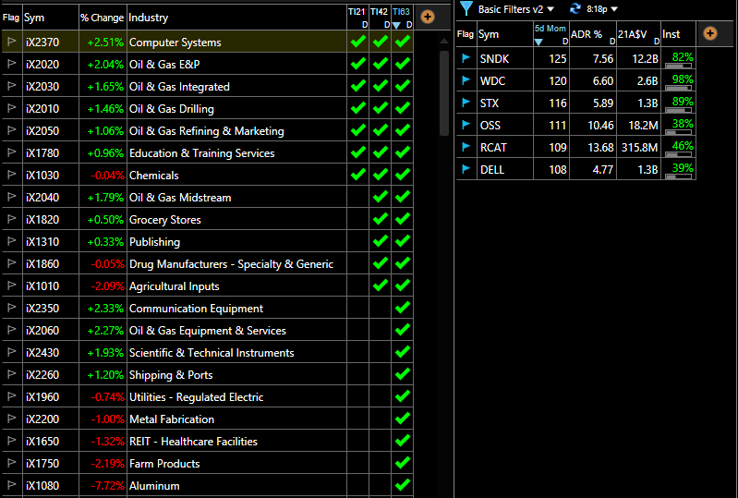Flag the iX1820 Grocery Stores row

[12, 218]
